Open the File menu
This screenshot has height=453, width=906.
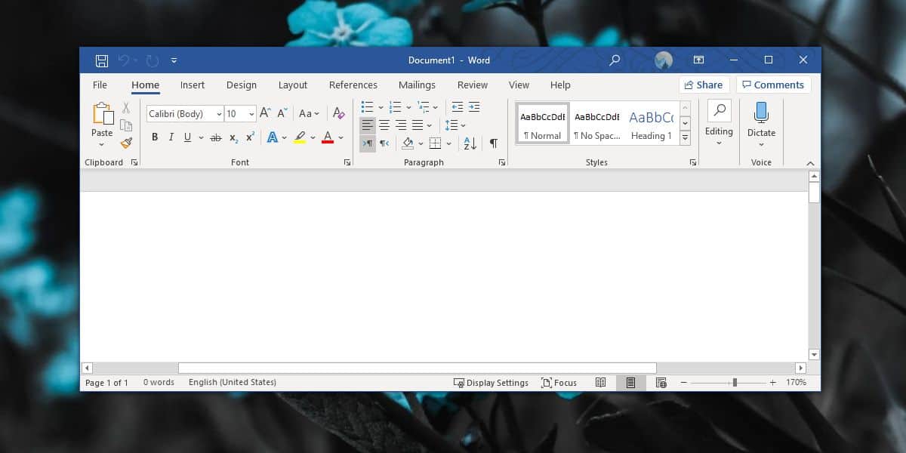100,85
